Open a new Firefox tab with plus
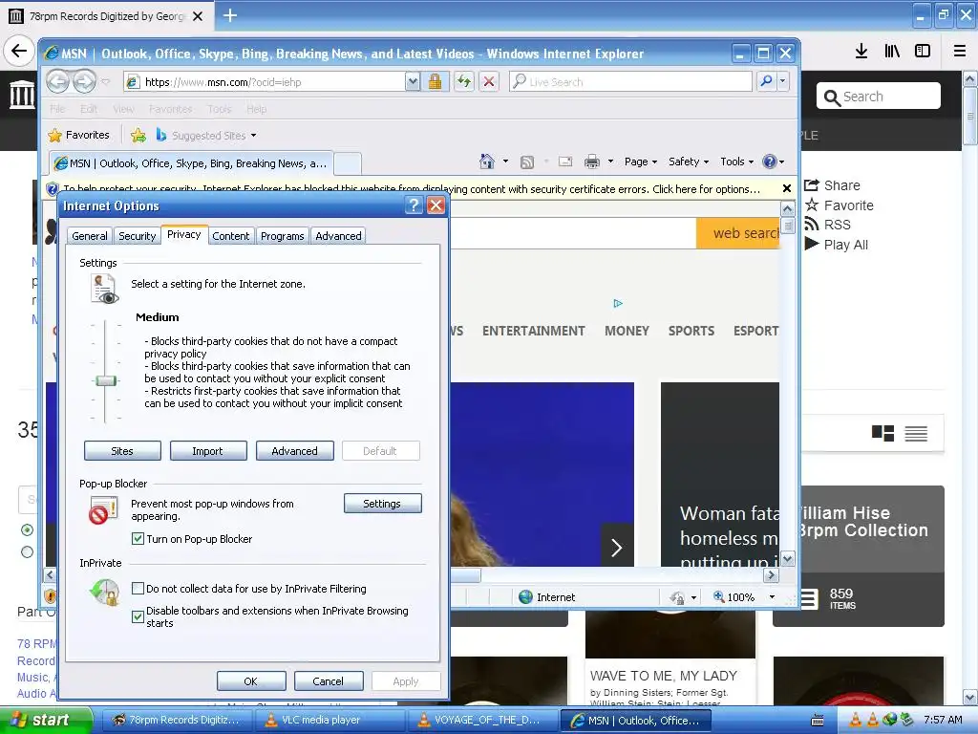This screenshot has width=978, height=734. [230, 15]
